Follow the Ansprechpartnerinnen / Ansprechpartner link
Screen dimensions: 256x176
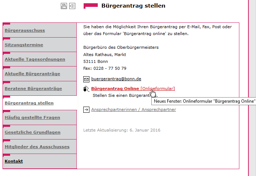(x=133, y=110)
